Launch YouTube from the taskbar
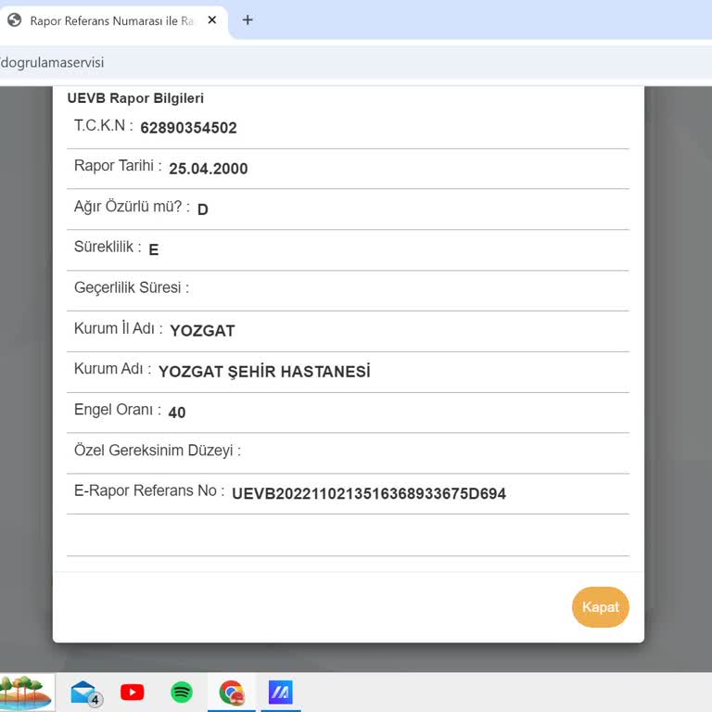 click(x=133, y=693)
